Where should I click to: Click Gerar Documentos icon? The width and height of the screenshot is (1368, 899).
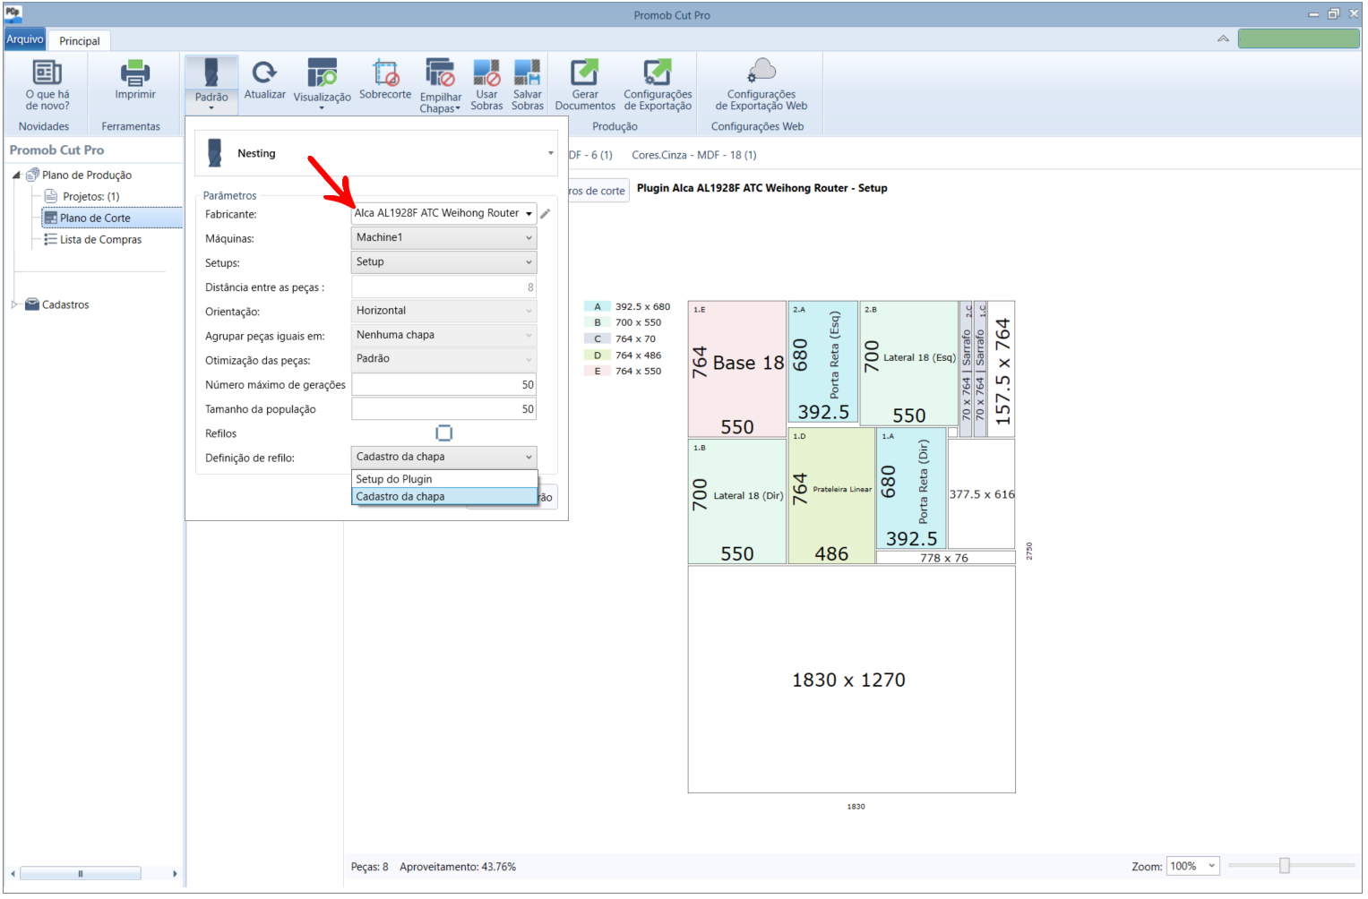point(585,73)
